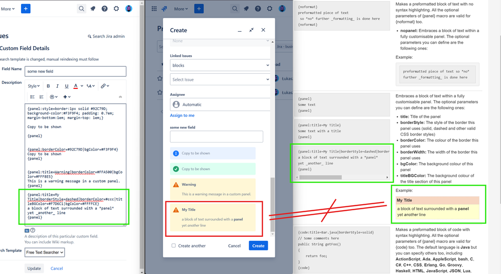The height and width of the screenshot is (274, 501).
Task: Apply red text color A button
Action: coord(76,86)
